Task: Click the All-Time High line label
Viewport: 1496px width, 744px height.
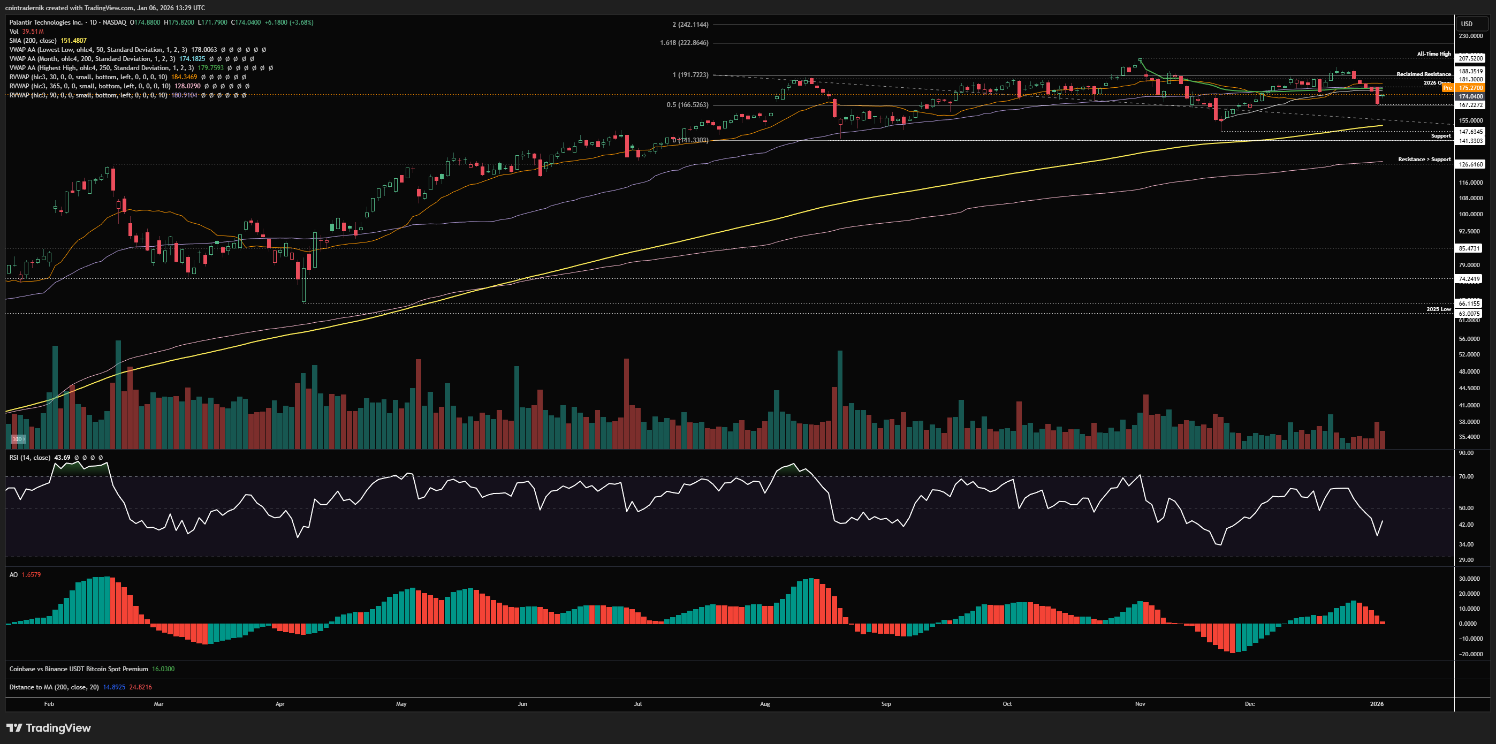Action: [1433, 54]
